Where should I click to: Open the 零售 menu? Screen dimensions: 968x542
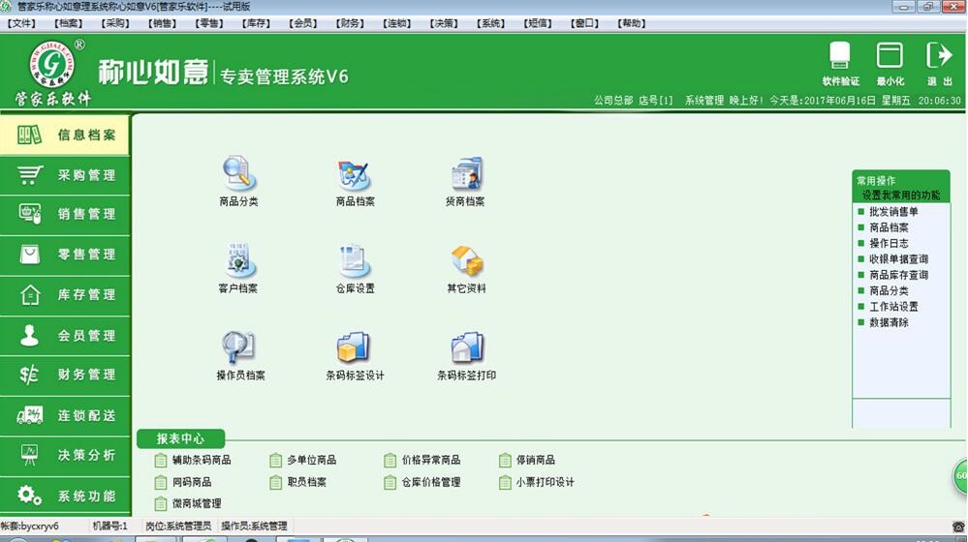click(x=208, y=23)
